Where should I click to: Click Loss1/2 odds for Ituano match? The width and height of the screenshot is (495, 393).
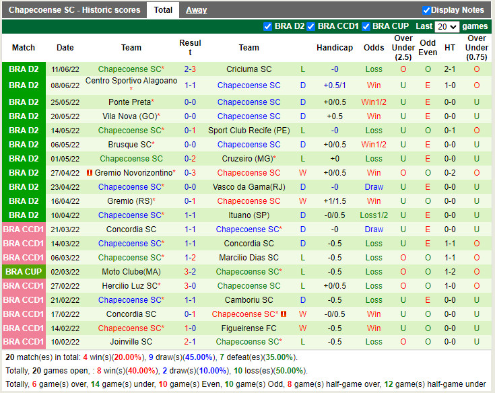tap(374, 215)
